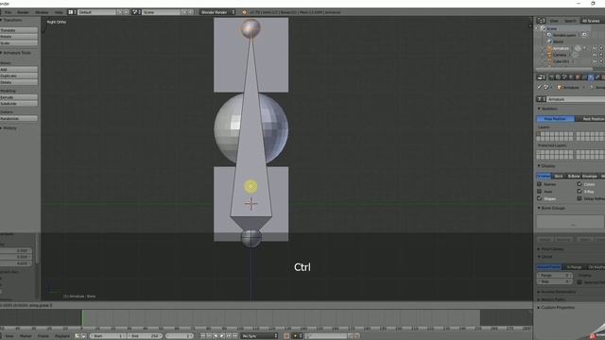
Task: Expand the Custom Properties panel
Action: tap(557, 308)
